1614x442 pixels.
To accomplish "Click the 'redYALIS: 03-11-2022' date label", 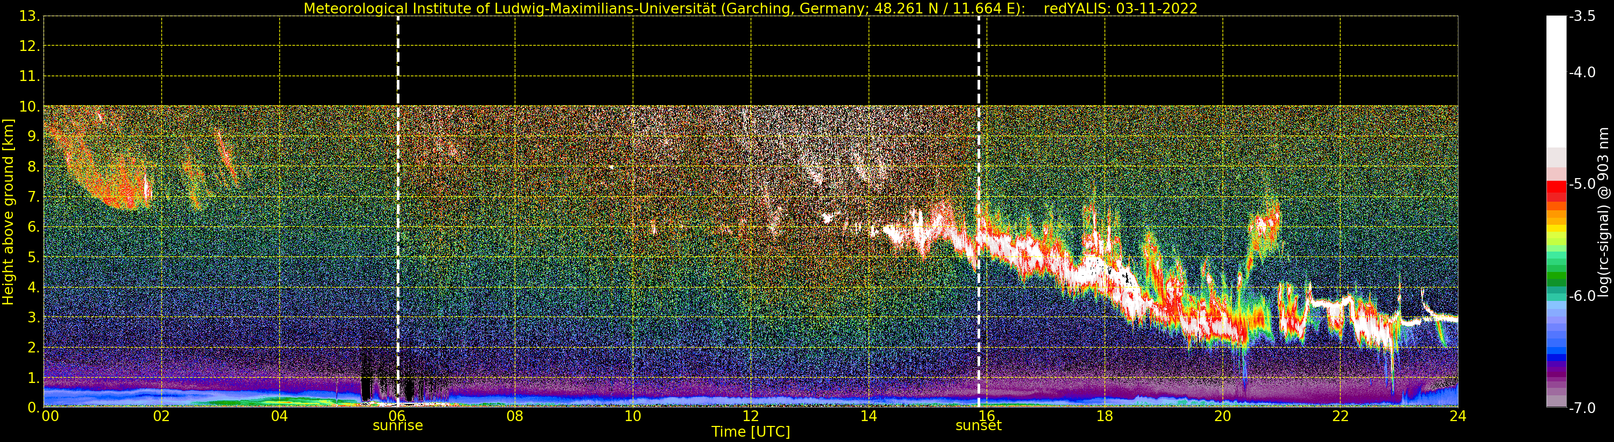I will click(1120, 8).
